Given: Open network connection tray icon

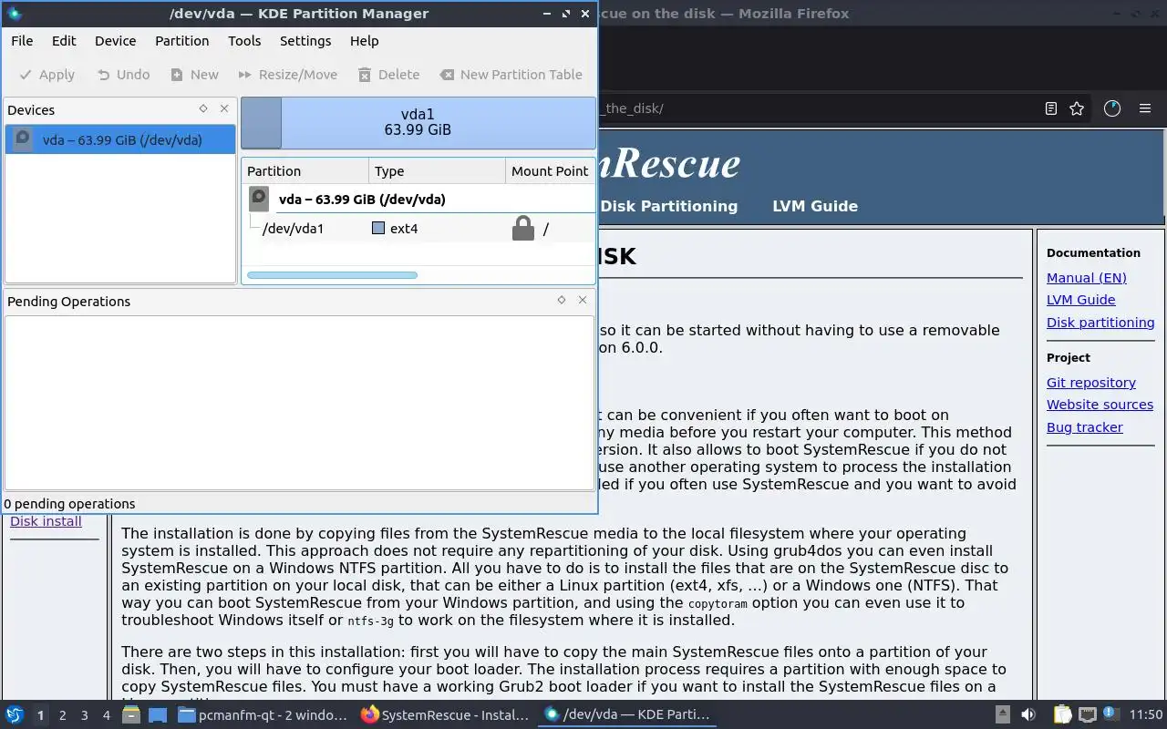Looking at the screenshot, I should pyautogui.click(x=1088, y=714).
